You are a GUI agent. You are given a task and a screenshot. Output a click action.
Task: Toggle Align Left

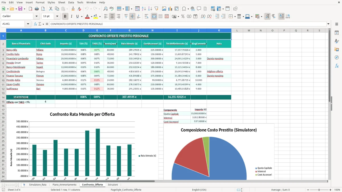106,16
